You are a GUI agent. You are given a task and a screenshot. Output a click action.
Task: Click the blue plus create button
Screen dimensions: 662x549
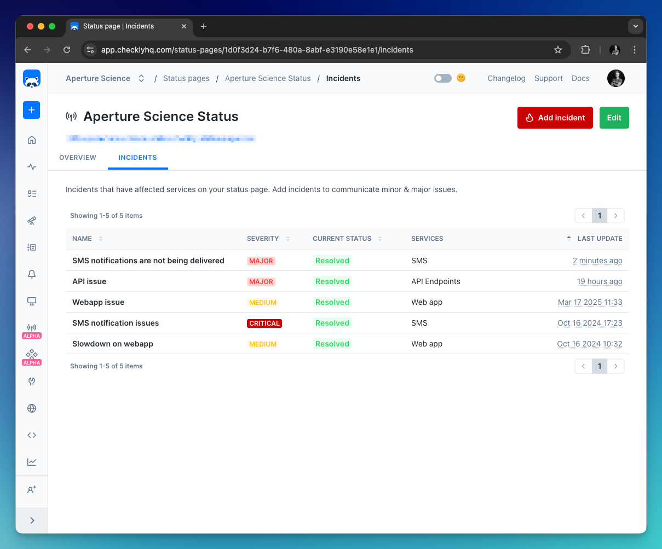pyautogui.click(x=32, y=110)
